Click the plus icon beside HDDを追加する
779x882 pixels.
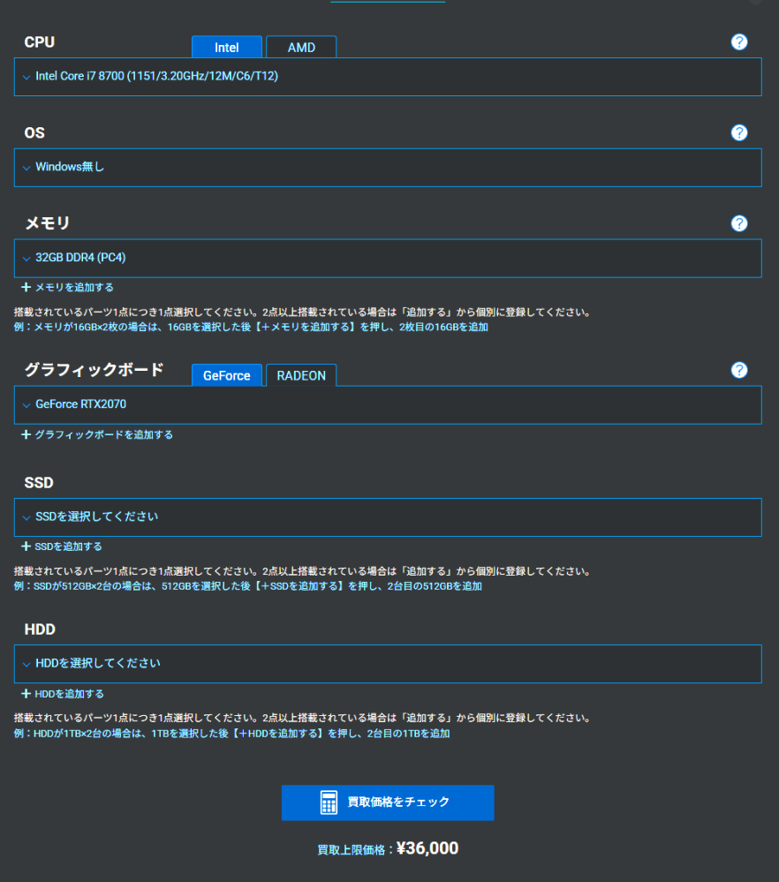pos(26,694)
